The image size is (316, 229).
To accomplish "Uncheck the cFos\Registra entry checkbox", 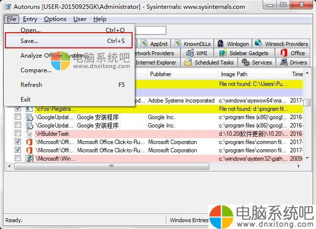I will (18, 109).
